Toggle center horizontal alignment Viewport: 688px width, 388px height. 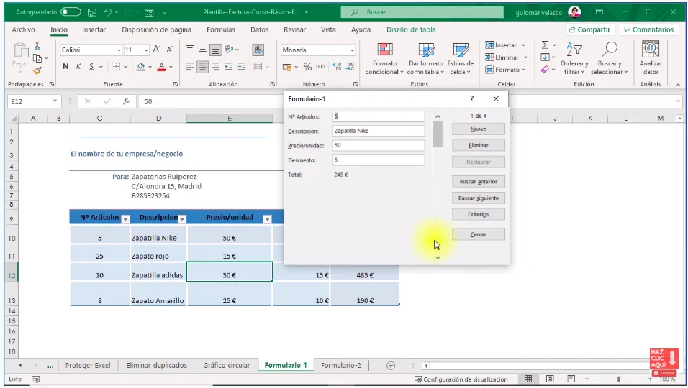202,67
